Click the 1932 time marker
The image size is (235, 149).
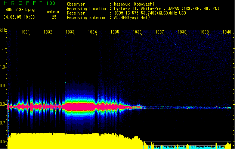click(x=48, y=32)
